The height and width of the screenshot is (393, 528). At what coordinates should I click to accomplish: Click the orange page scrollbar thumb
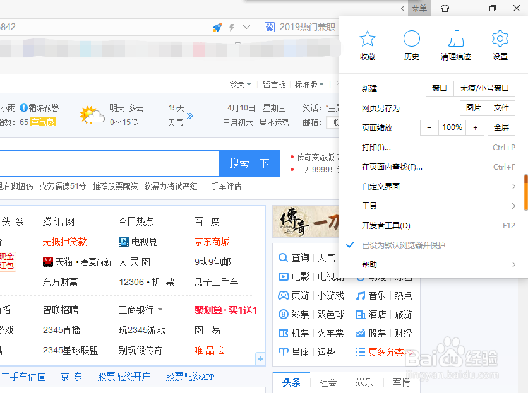coord(525,192)
